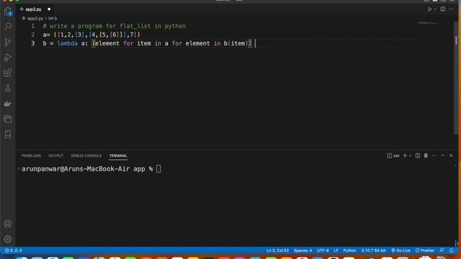Image resolution: width=461 pixels, height=259 pixels.
Task: Kill the terminal with trash icon
Action: point(426,155)
